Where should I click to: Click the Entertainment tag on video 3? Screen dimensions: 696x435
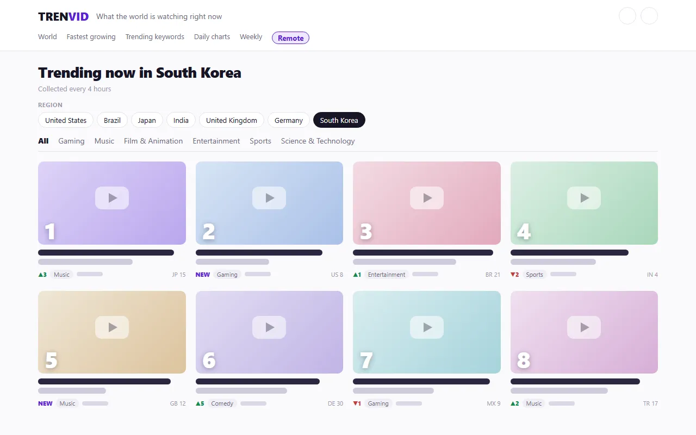point(387,275)
